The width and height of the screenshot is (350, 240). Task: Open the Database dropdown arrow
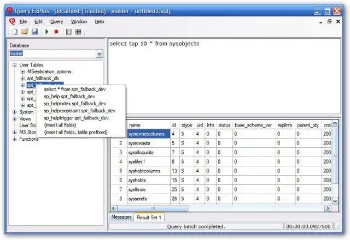click(100, 53)
